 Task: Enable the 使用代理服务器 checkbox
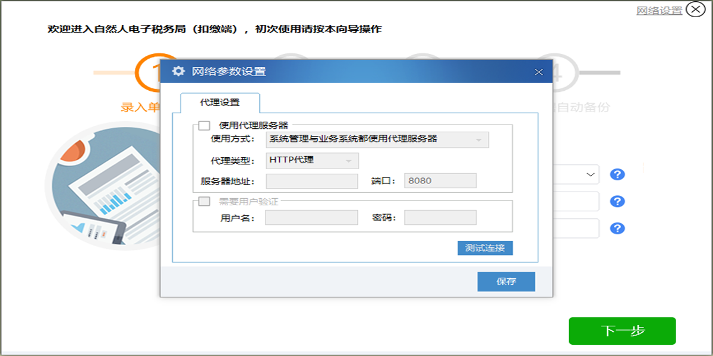204,125
